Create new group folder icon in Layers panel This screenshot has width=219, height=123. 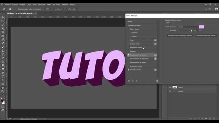(206, 119)
